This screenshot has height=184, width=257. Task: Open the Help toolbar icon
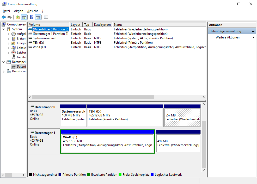[32, 17]
